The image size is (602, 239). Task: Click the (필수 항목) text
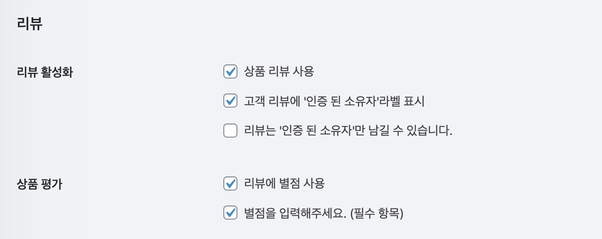(376, 213)
